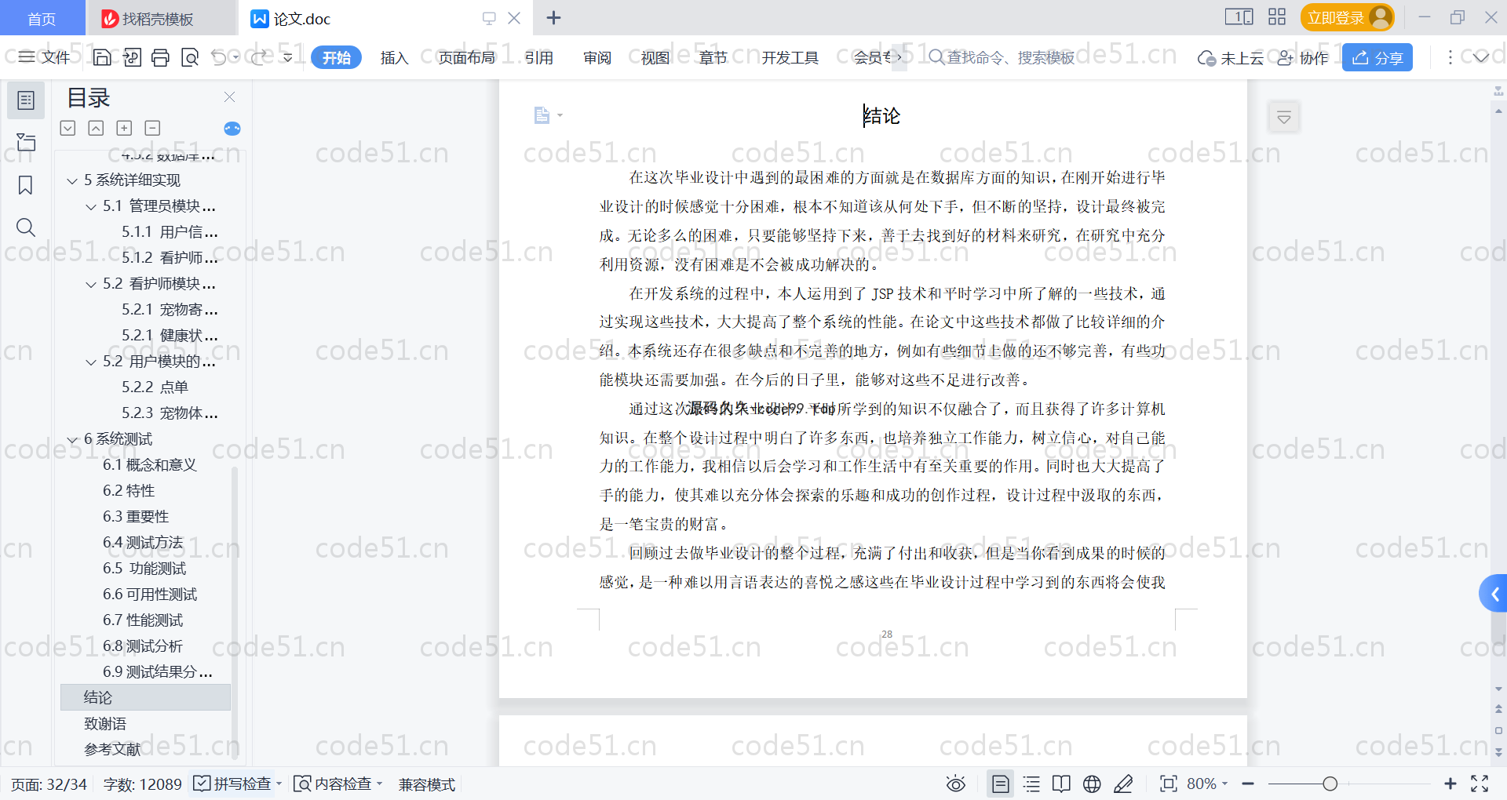
Task: Click the Export to PDF icon
Action: pyautogui.click(x=132, y=57)
